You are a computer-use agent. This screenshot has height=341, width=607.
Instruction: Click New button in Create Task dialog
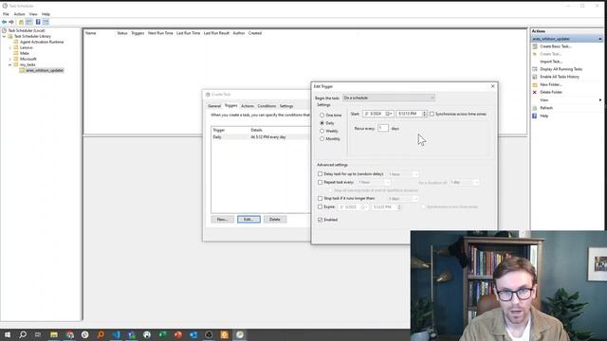click(222, 220)
